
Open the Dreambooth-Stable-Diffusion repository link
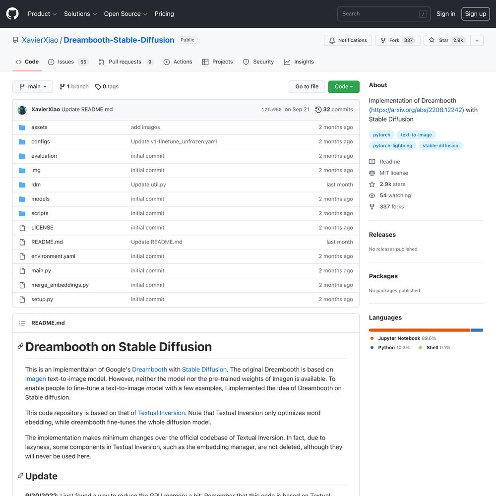119,40
